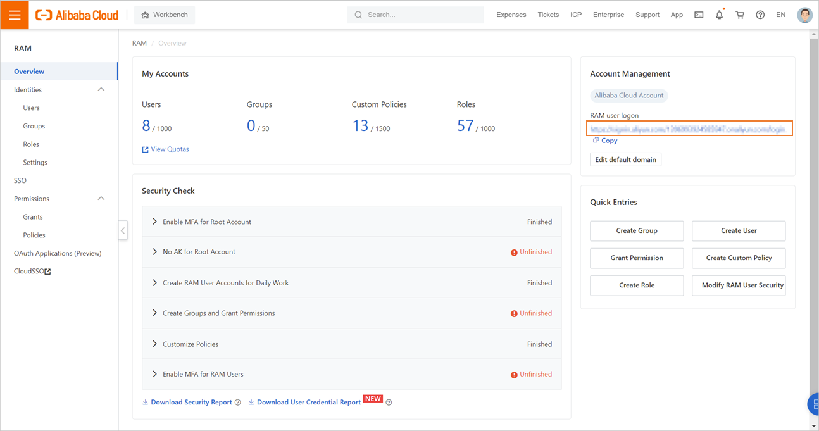The height and width of the screenshot is (431, 819).
Task: Open the user avatar menu
Action: 804,15
